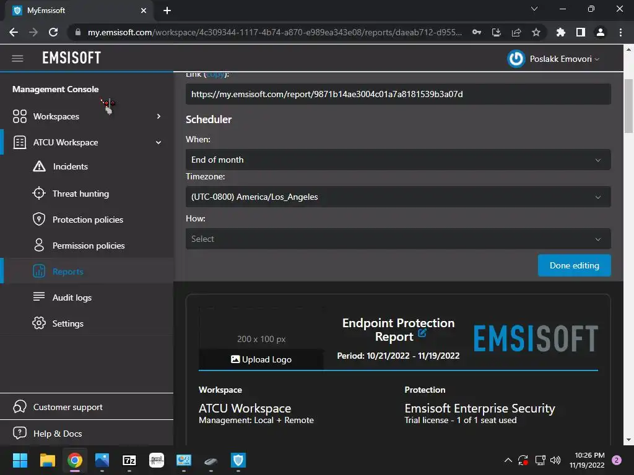Image resolution: width=634 pixels, height=475 pixels.
Task: Click the report link URL field
Action: coord(398,94)
